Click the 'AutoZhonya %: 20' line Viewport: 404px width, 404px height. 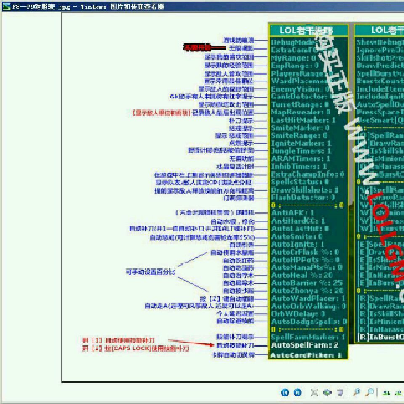click(307, 291)
